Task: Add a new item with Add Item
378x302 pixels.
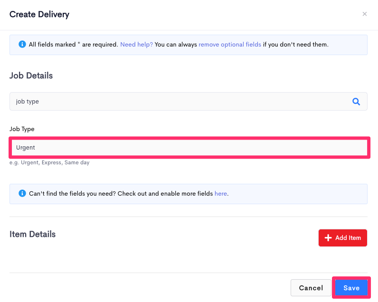Action: [x=342, y=237]
